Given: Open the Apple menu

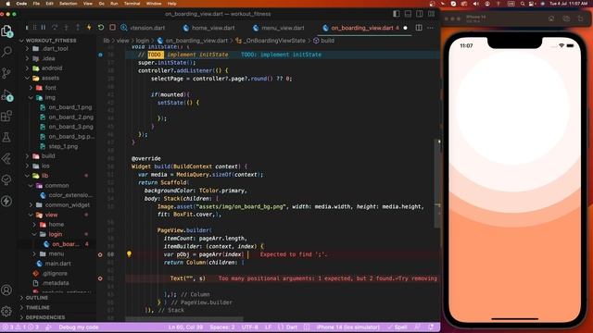Looking at the screenshot, I should tap(7, 4).
